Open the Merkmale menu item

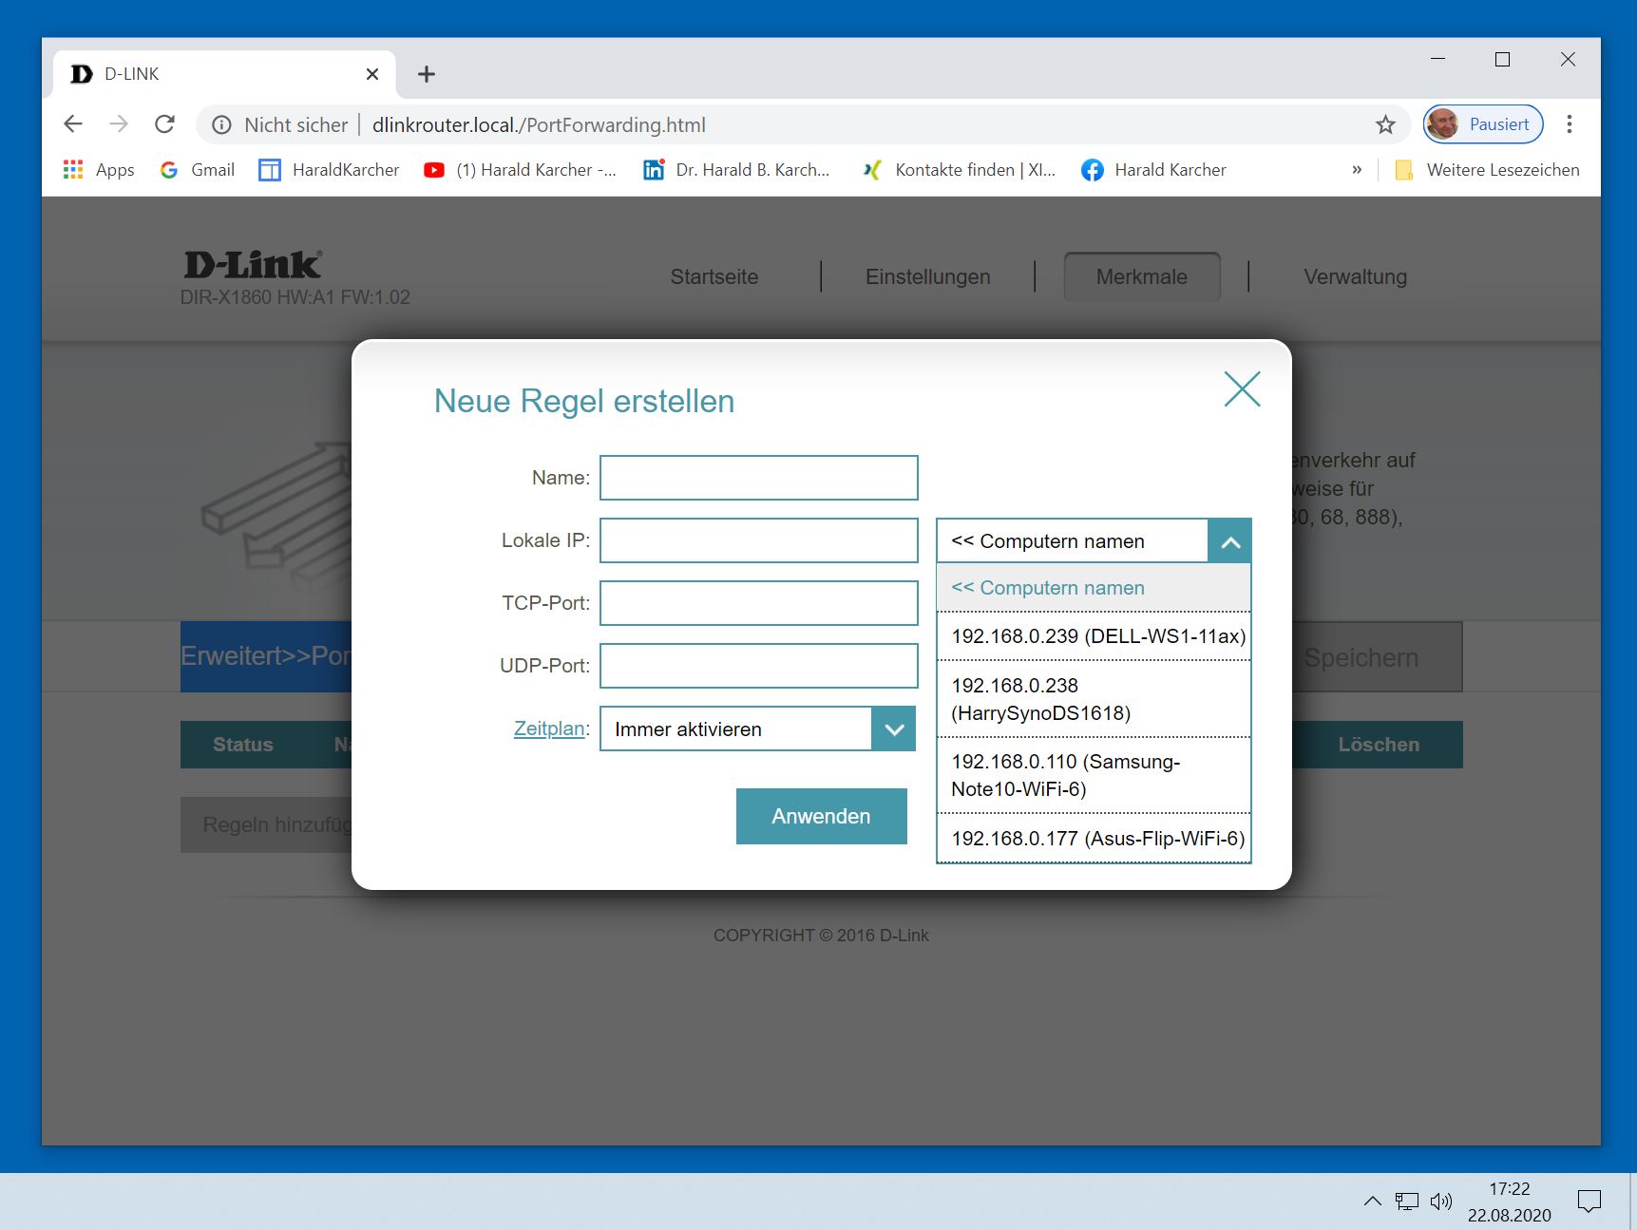1142,276
